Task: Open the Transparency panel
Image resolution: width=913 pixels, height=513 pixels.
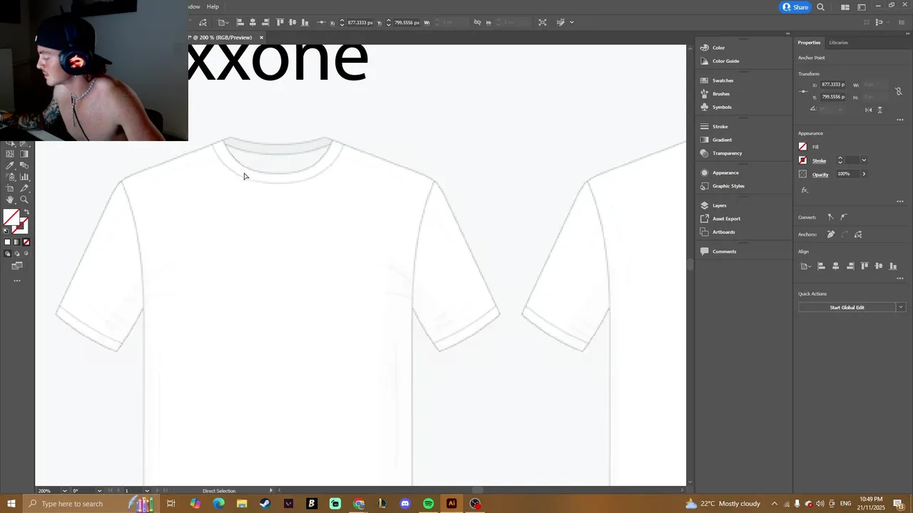Action: point(727,153)
